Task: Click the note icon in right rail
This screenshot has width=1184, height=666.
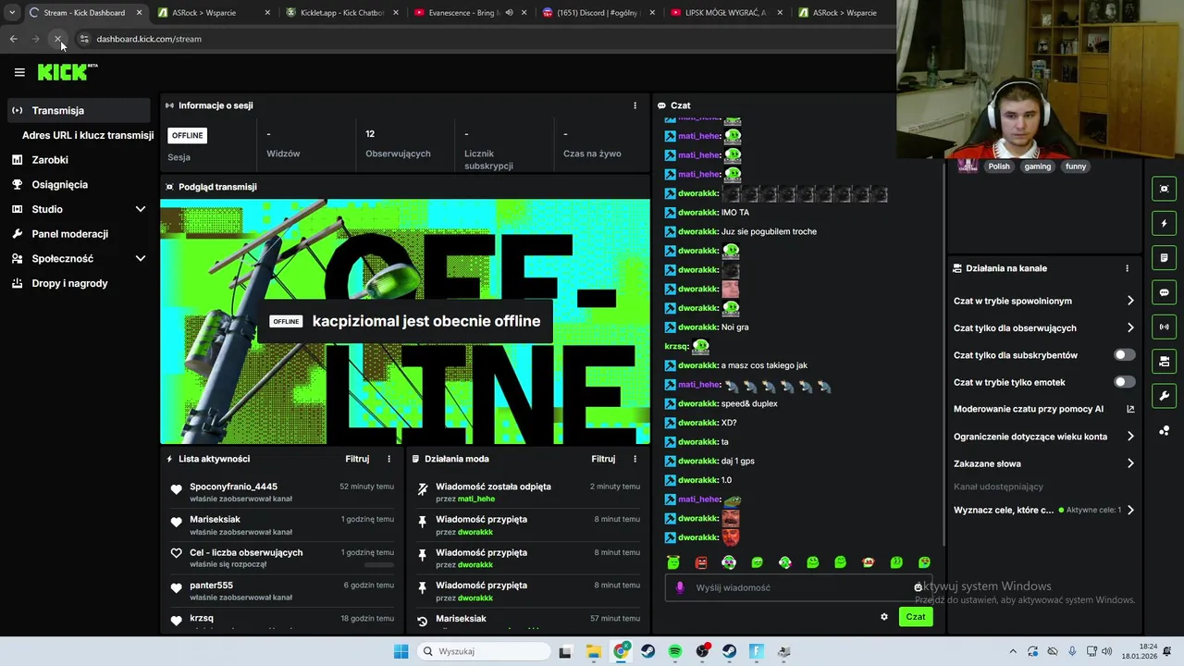Action: (1164, 258)
